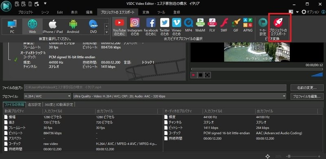Image resolution: width=326 pixels, height=159 pixels.
Task: Adjust the zoom slider at bottom right
Action: 289,156
